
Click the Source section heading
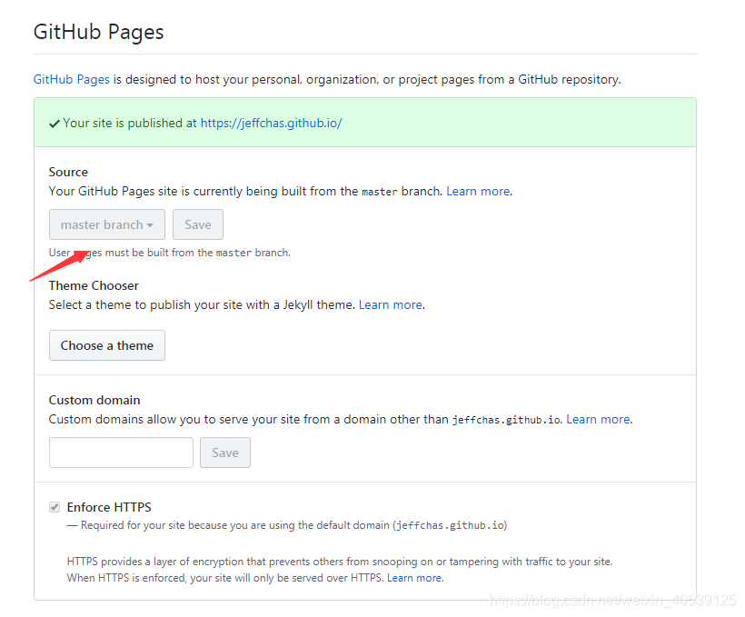pos(68,172)
